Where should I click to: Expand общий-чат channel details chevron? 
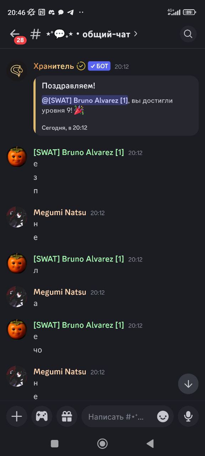click(x=136, y=34)
